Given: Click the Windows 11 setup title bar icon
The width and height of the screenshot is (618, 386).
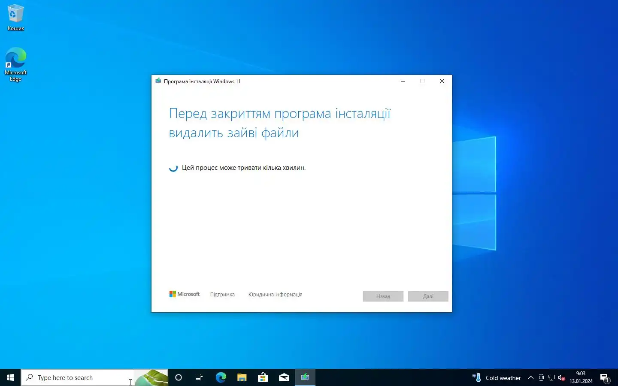Looking at the screenshot, I should (158, 81).
